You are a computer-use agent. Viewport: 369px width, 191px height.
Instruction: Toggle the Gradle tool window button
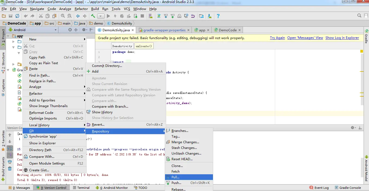point(366,37)
